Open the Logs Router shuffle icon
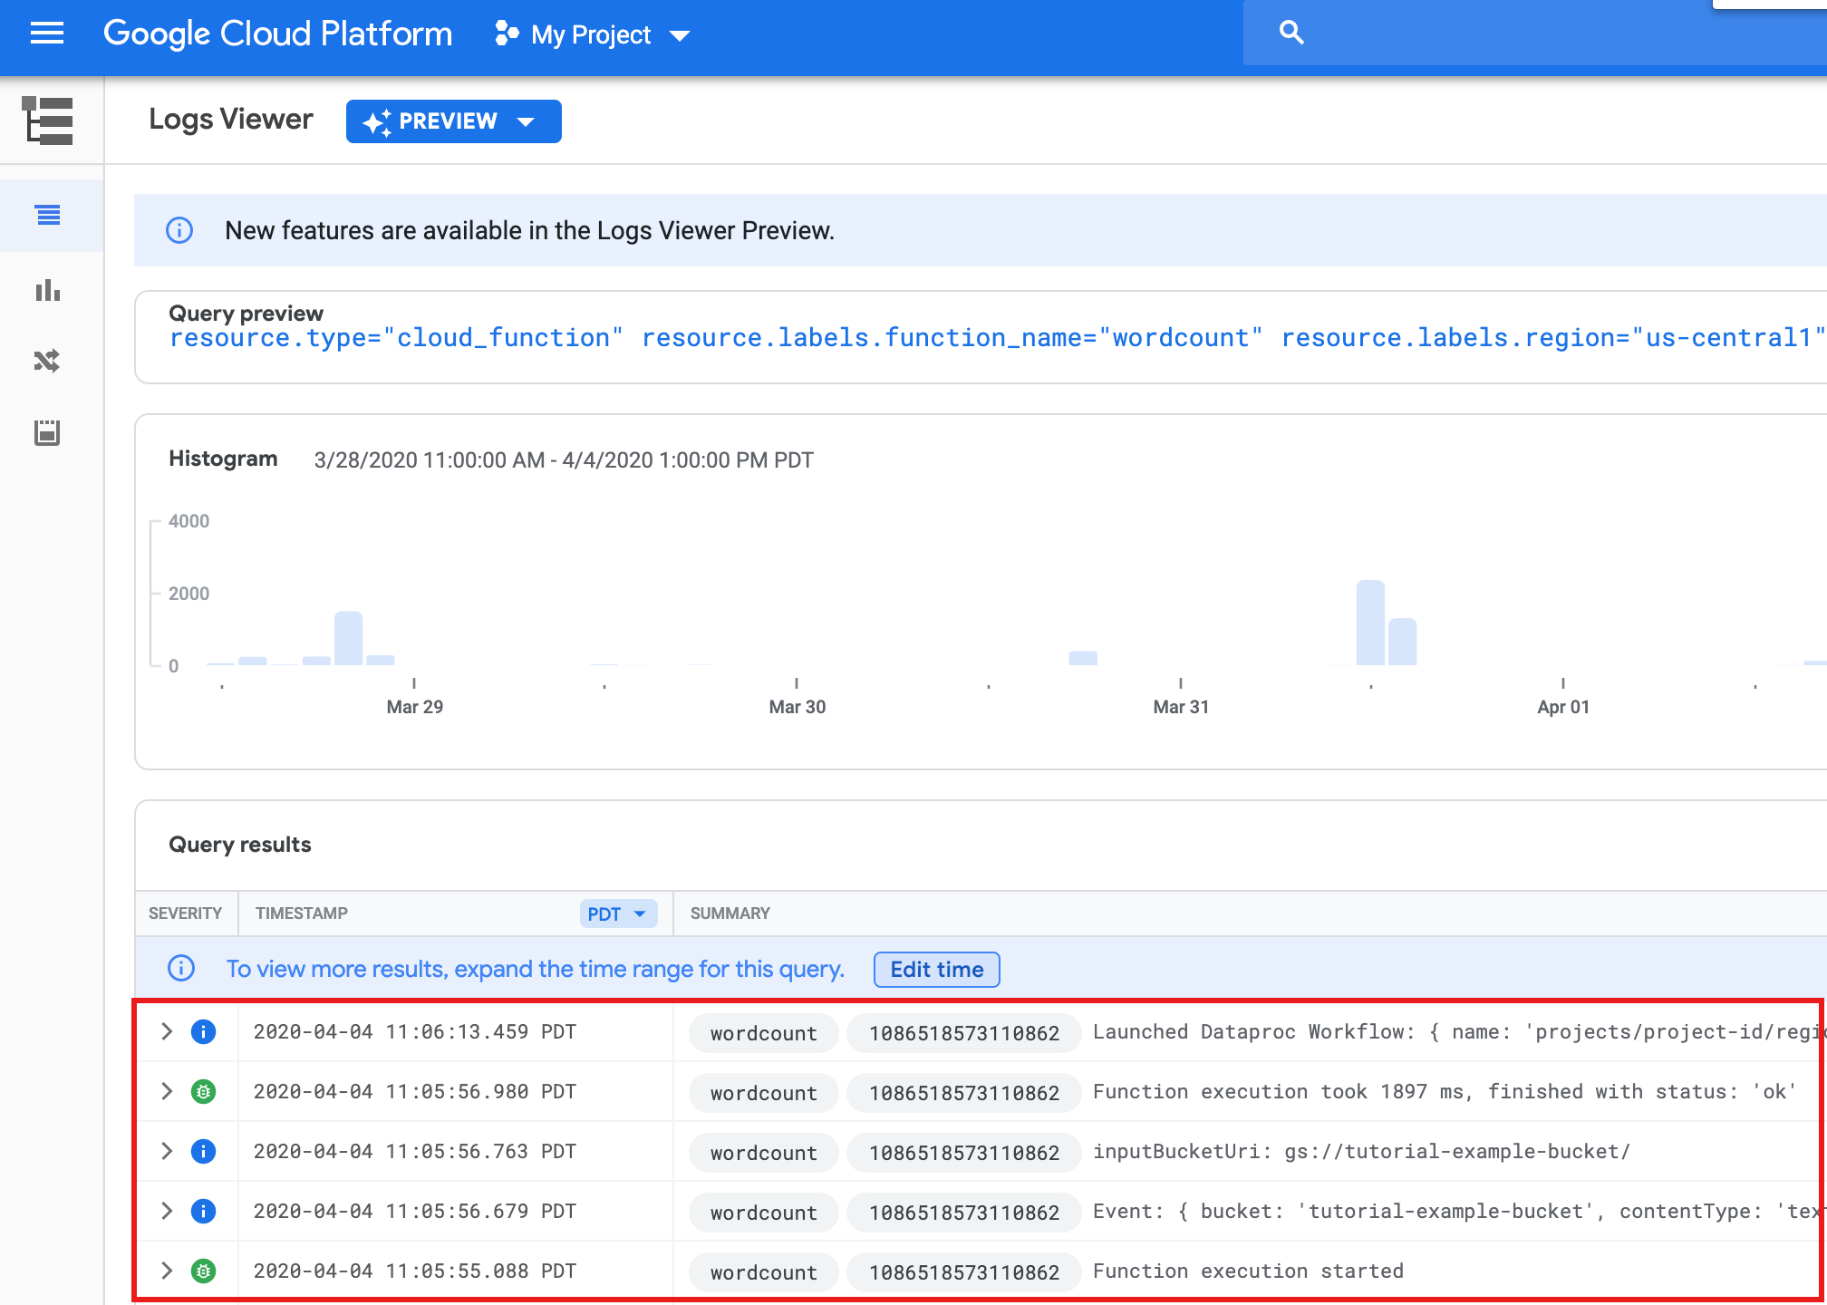The image size is (1827, 1305). [x=47, y=362]
